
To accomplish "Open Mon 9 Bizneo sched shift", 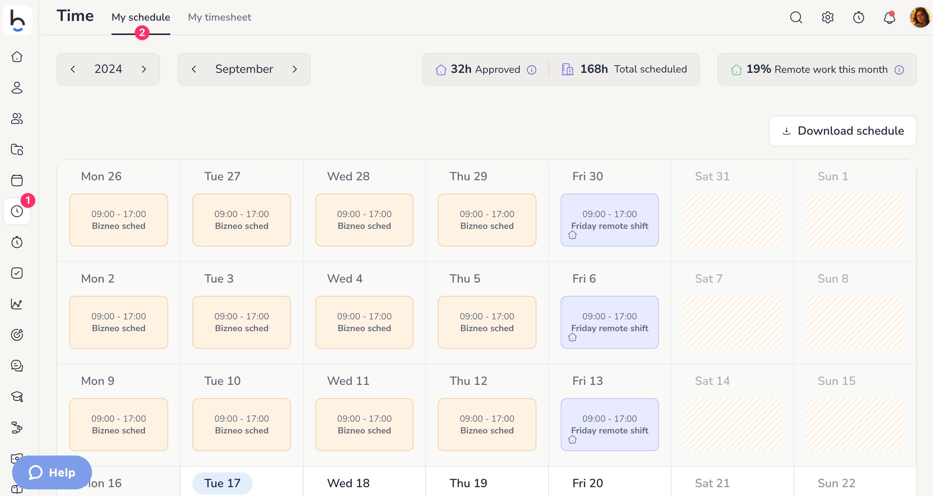I will [118, 425].
